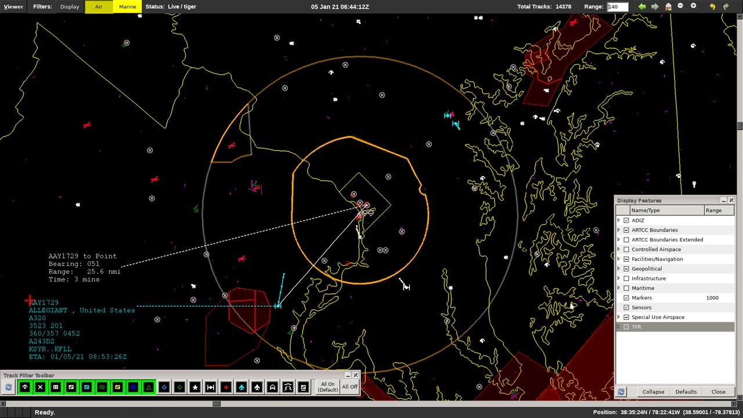Viewport: 743px width, 418px height.
Task: Toggle the red plus track filter icon
Action: click(226, 387)
